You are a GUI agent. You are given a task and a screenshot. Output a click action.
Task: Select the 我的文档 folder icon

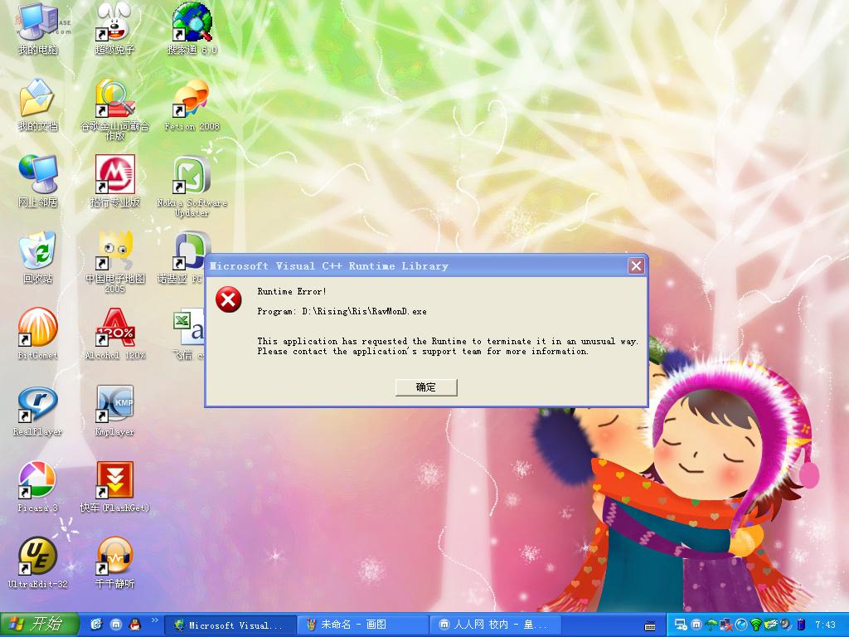click(x=37, y=105)
